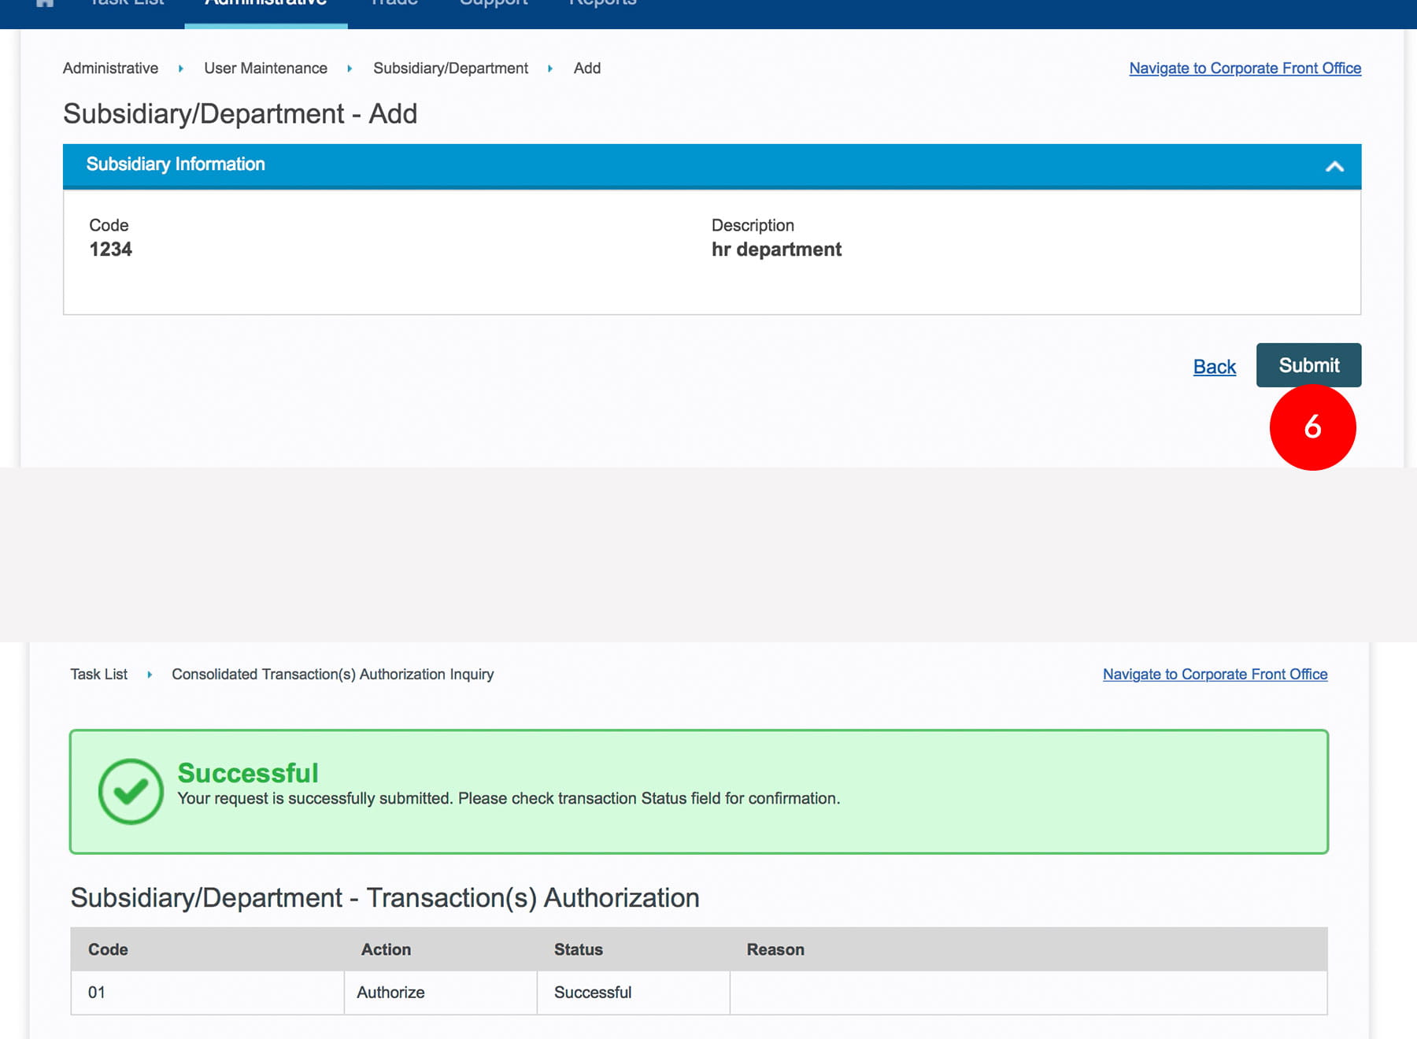The width and height of the screenshot is (1417, 1039).
Task: Collapse the Subsidiary Information section chevron
Action: (1334, 166)
